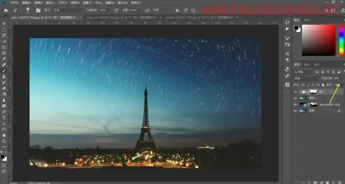The height and width of the screenshot is (184, 345).
Task: Open the Libraries panel icon
Action: coord(287,84)
